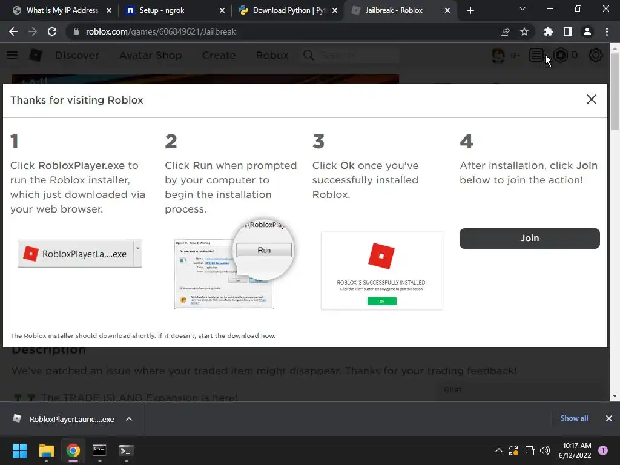620x465 pixels.
Task: Click the Chrome taskbar icon
Action: (73, 450)
